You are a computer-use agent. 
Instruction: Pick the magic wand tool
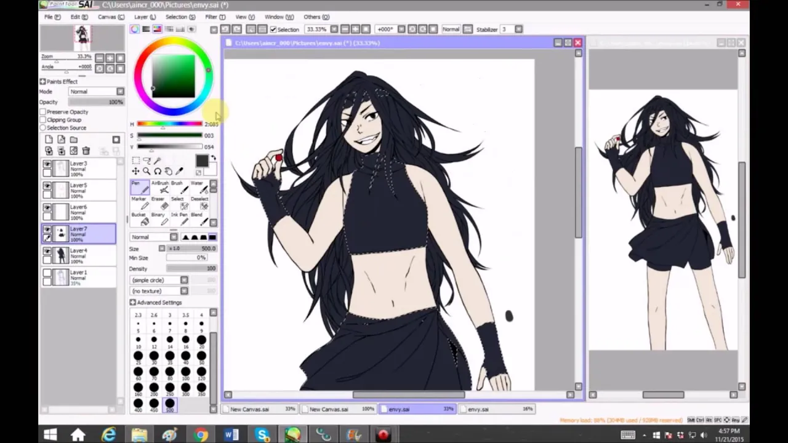tap(158, 161)
